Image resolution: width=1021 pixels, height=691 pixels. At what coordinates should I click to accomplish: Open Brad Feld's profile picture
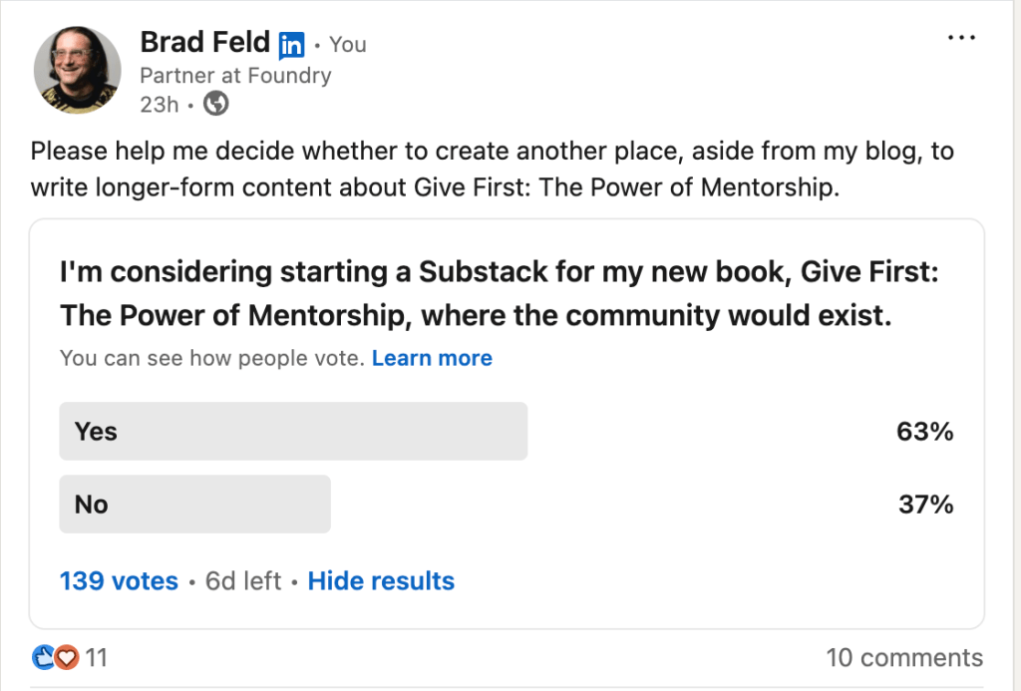[77, 69]
